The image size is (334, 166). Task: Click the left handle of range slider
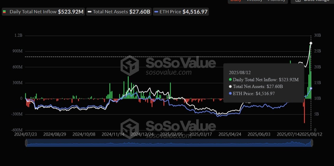click(26, 143)
